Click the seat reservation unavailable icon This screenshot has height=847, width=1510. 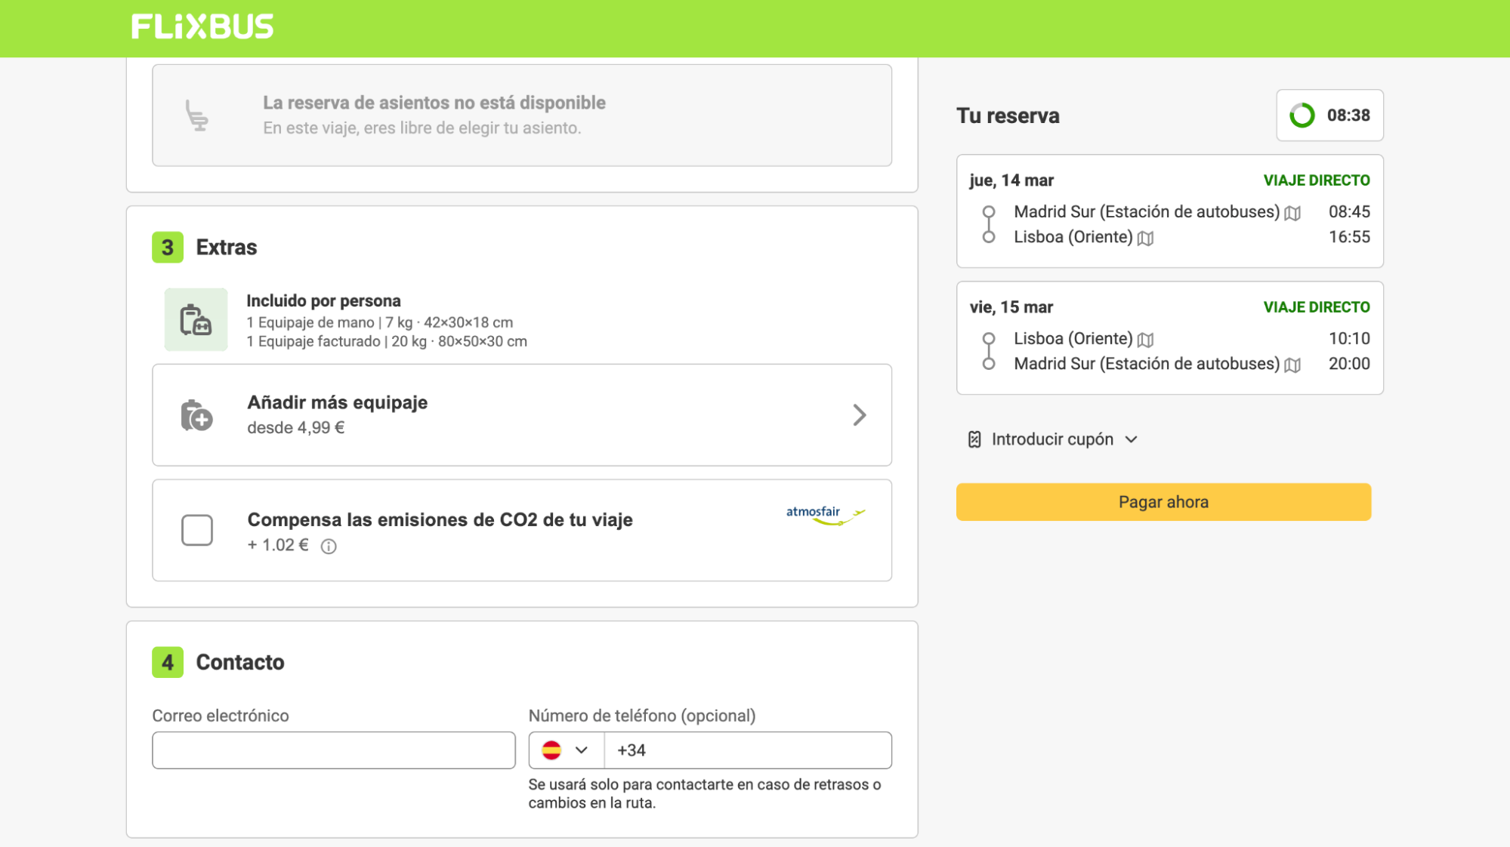[197, 115]
